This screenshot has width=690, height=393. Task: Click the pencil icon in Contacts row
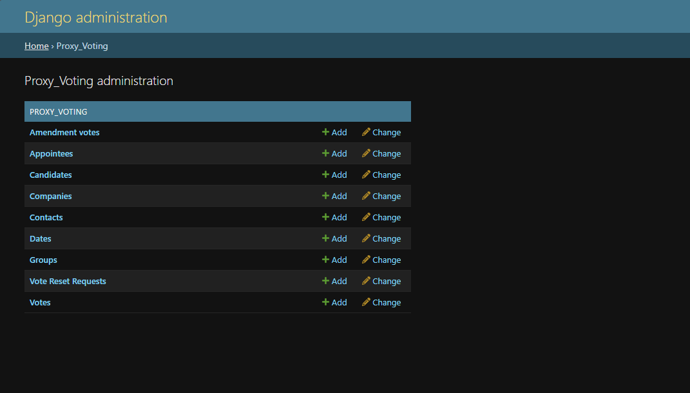click(x=366, y=217)
